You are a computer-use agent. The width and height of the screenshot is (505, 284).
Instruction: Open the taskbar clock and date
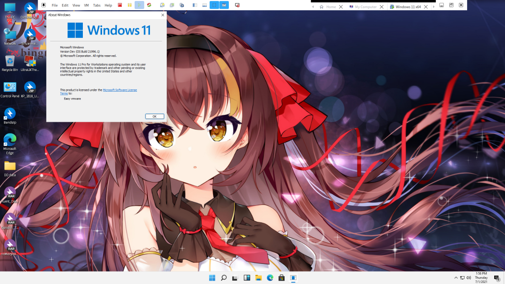(x=481, y=278)
